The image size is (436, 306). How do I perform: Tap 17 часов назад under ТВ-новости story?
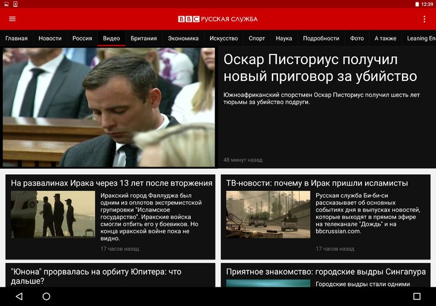tap(335, 249)
